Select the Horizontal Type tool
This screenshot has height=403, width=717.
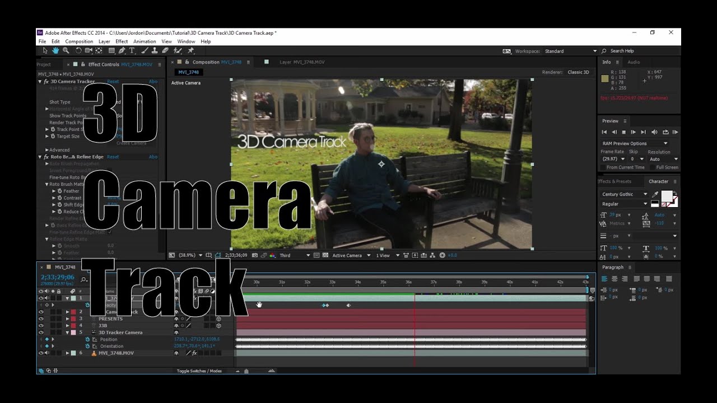point(132,50)
